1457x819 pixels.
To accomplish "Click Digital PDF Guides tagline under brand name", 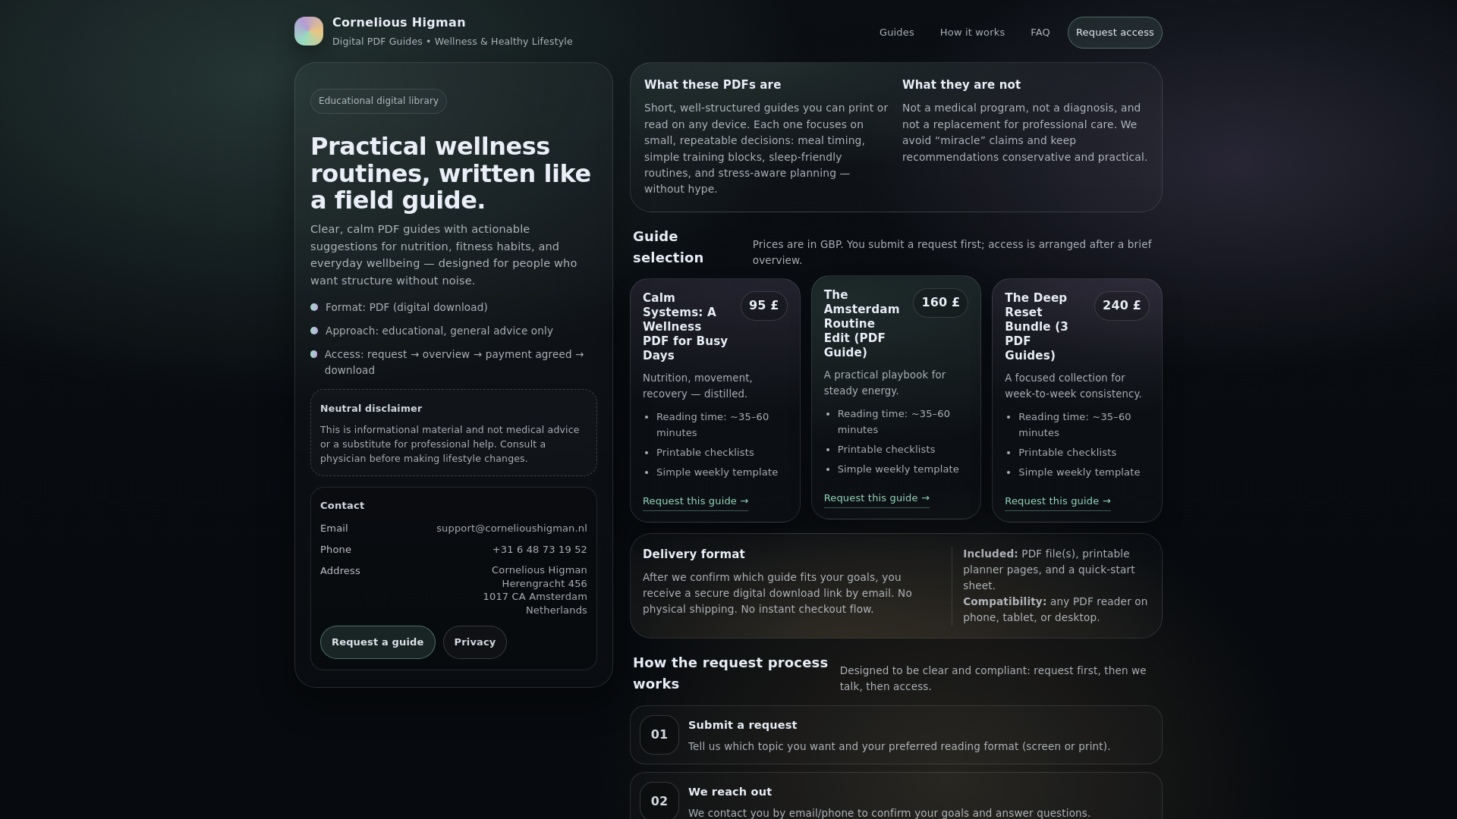I will [452, 42].
